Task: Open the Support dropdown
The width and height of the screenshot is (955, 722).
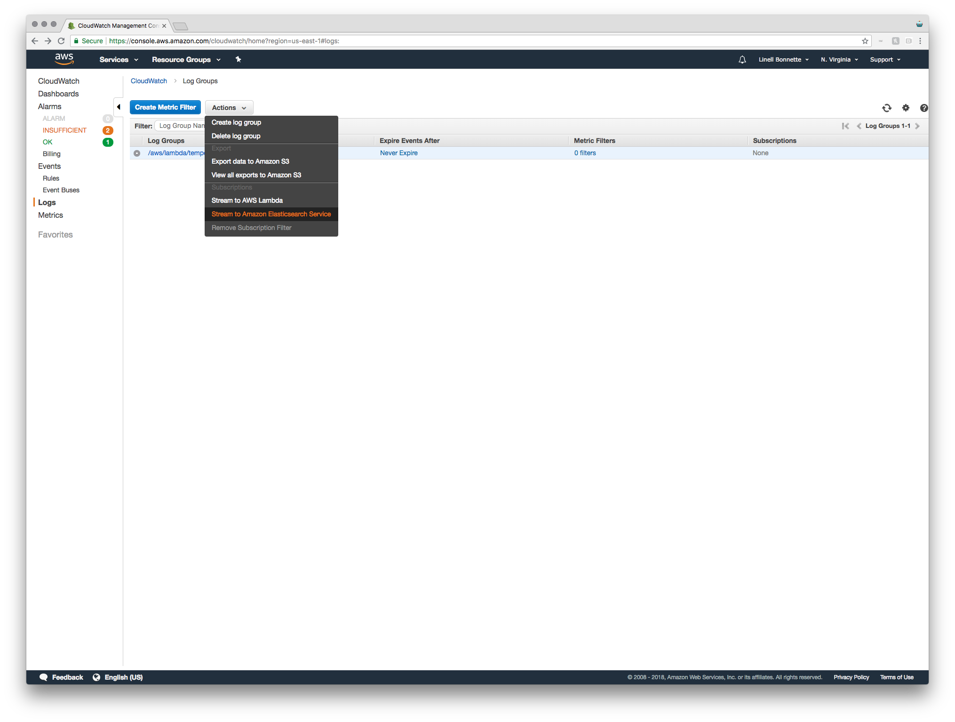Action: (x=885, y=60)
